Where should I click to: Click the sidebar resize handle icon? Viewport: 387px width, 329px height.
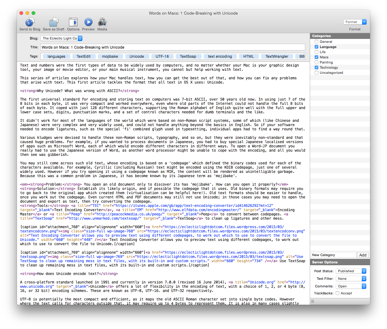tap(313, 301)
